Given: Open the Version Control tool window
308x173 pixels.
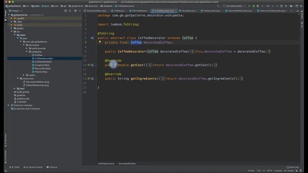Looking at the screenshot, I should (x=33, y=167).
